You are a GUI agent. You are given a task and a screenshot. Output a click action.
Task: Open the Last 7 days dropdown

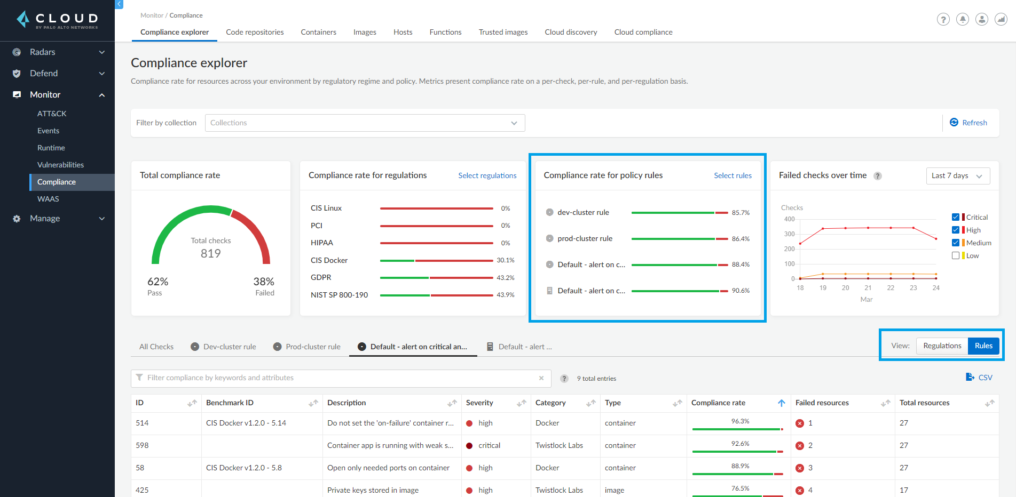tap(958, 176)
